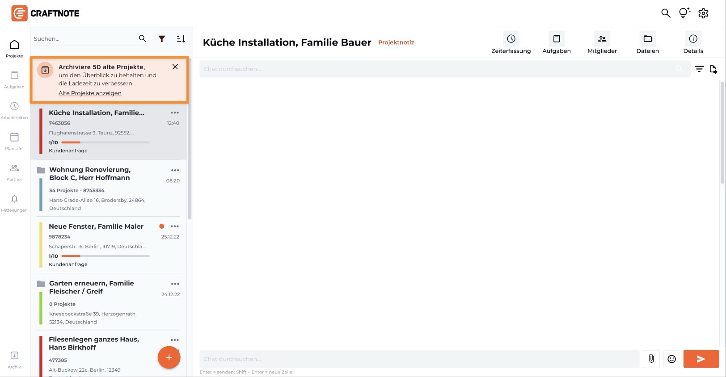
Task: Dismiss the archive projects banner
Action: pyautogui.click(x=175, y=67)
